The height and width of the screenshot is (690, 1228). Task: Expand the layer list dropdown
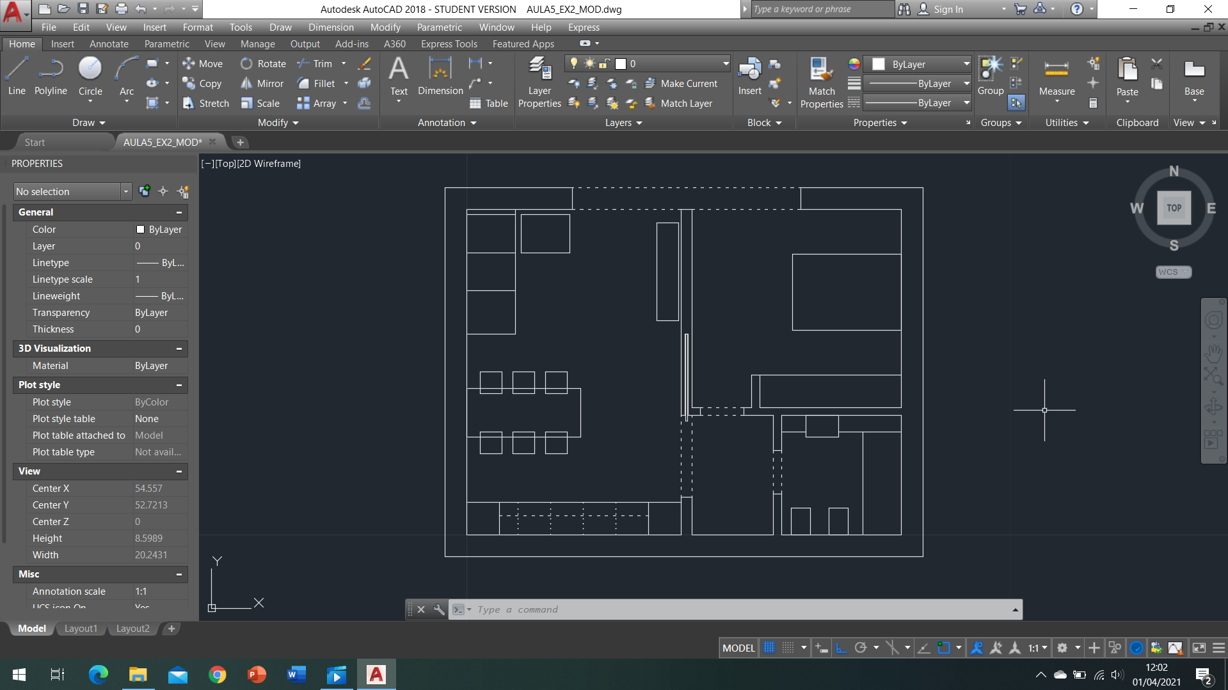(726, 63)
